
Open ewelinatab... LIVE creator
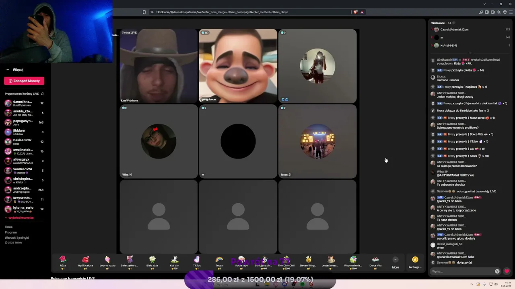click(x=24, y=151)
